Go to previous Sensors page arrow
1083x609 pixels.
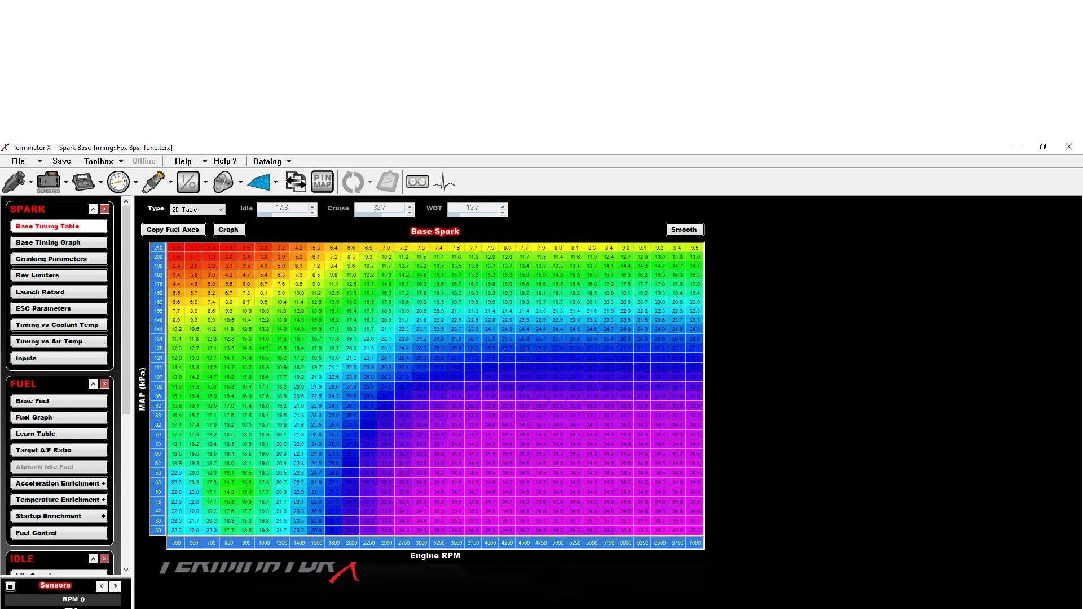point(102,586)
